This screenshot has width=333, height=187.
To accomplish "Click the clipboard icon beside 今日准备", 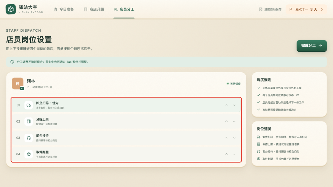I will [x=55, y=9].
